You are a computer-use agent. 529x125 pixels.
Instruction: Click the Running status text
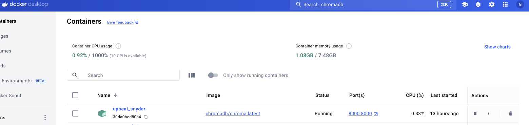(x=324, y=113)
